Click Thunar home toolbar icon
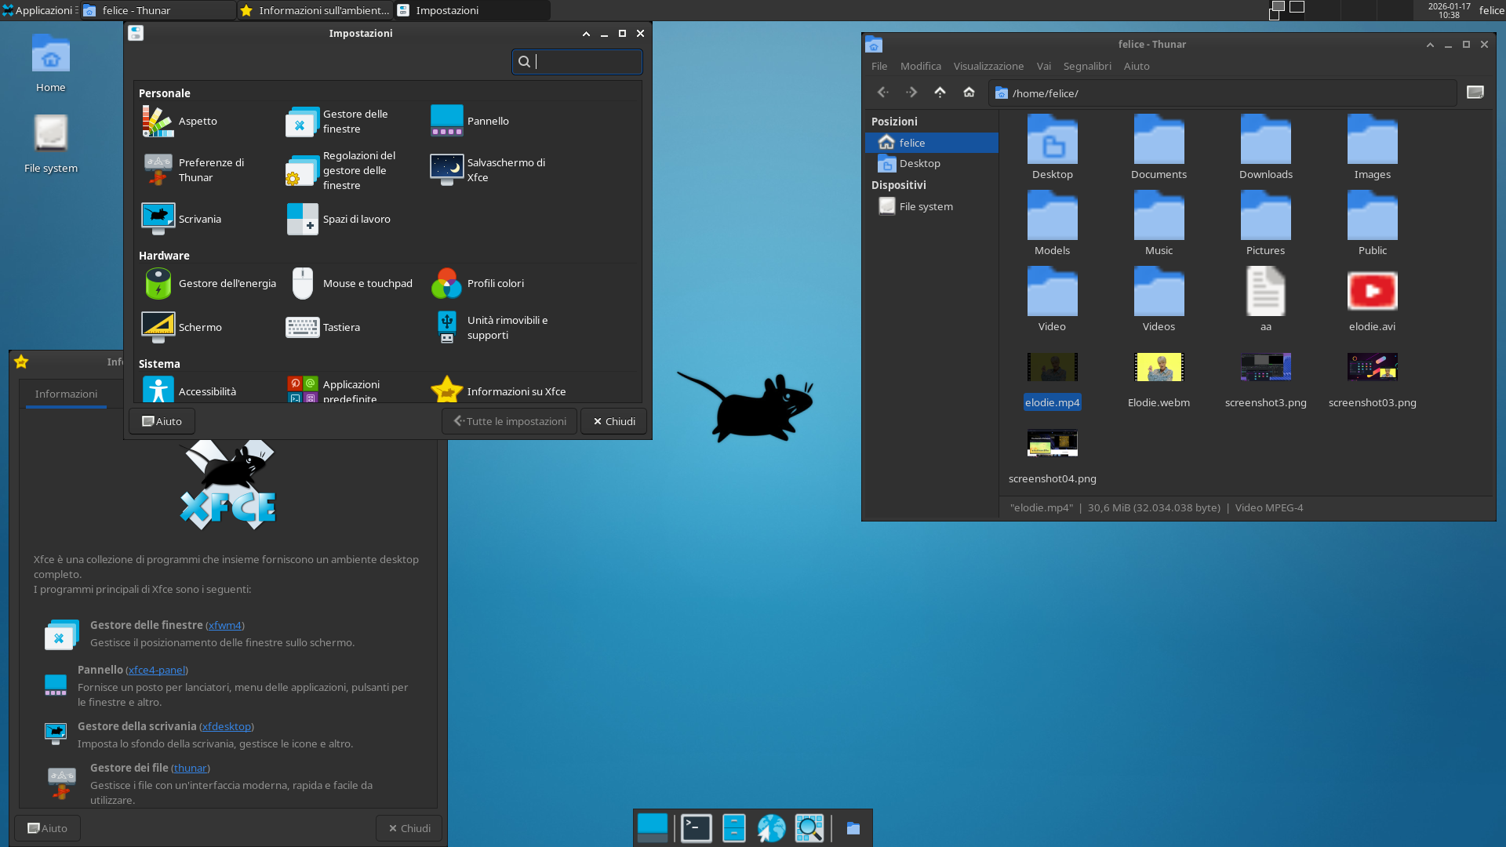This screenshot has width=1506, height=847. (x=969, y=93)
